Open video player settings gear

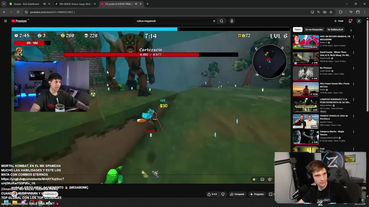(270, 179)
